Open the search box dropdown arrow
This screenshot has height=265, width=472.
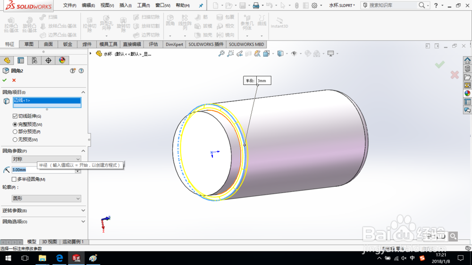tap(428, 5)
